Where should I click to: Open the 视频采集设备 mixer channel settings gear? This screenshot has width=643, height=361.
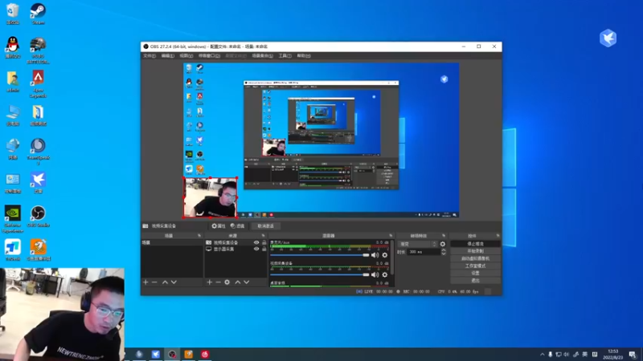[385, 274]
